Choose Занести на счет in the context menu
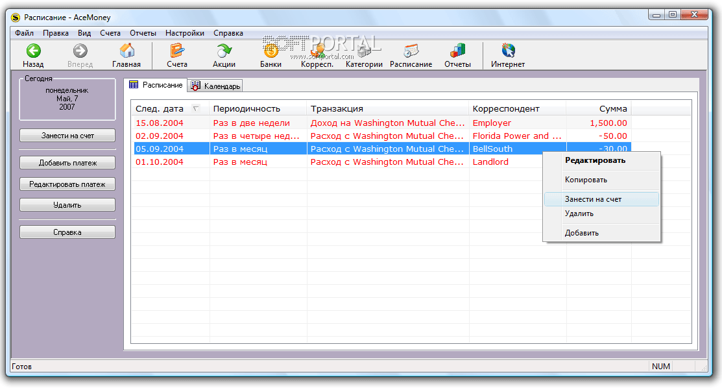Image resolution: width=722 pixels, height=388 pixels. [602, 199]
